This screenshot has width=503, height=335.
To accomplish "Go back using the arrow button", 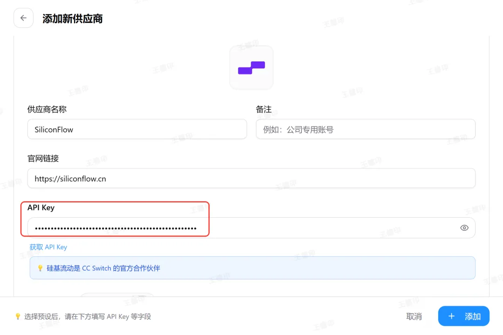I will pos(23,18).
